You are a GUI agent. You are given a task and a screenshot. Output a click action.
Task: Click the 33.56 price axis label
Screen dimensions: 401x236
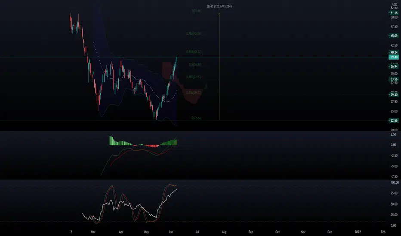394,79
